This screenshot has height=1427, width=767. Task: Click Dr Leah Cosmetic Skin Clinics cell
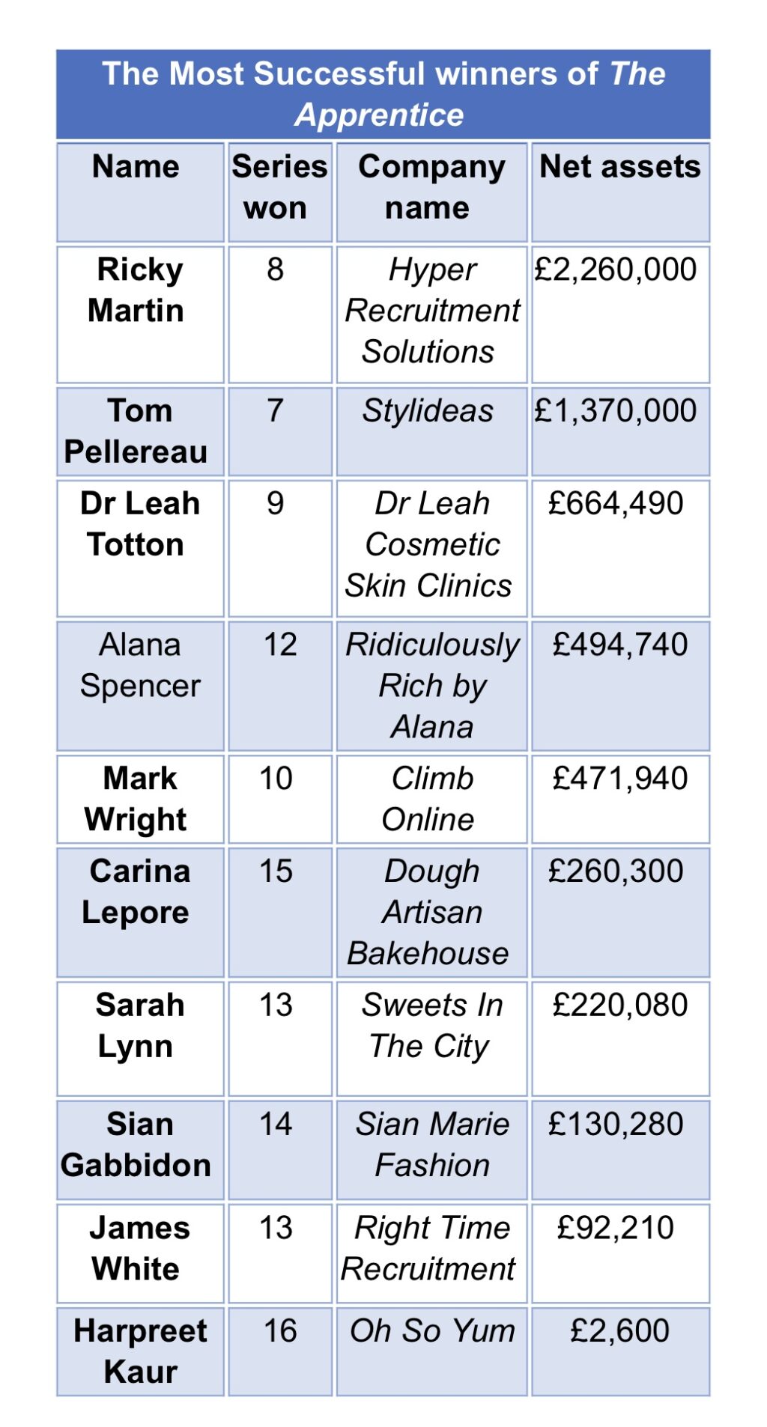(x=432, y=549)
